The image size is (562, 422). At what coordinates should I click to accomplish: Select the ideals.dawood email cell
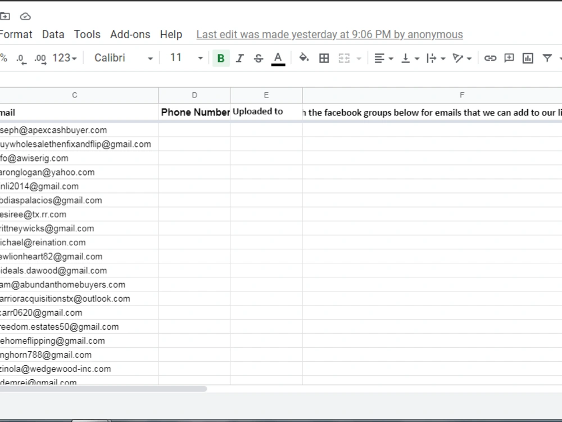(x=79, y=270)
